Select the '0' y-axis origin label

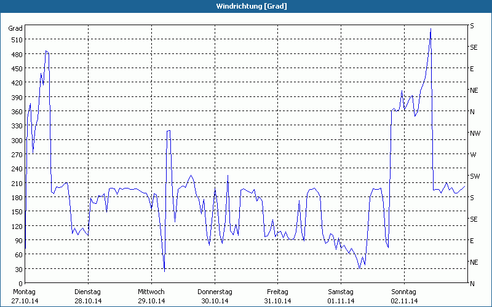21,284
